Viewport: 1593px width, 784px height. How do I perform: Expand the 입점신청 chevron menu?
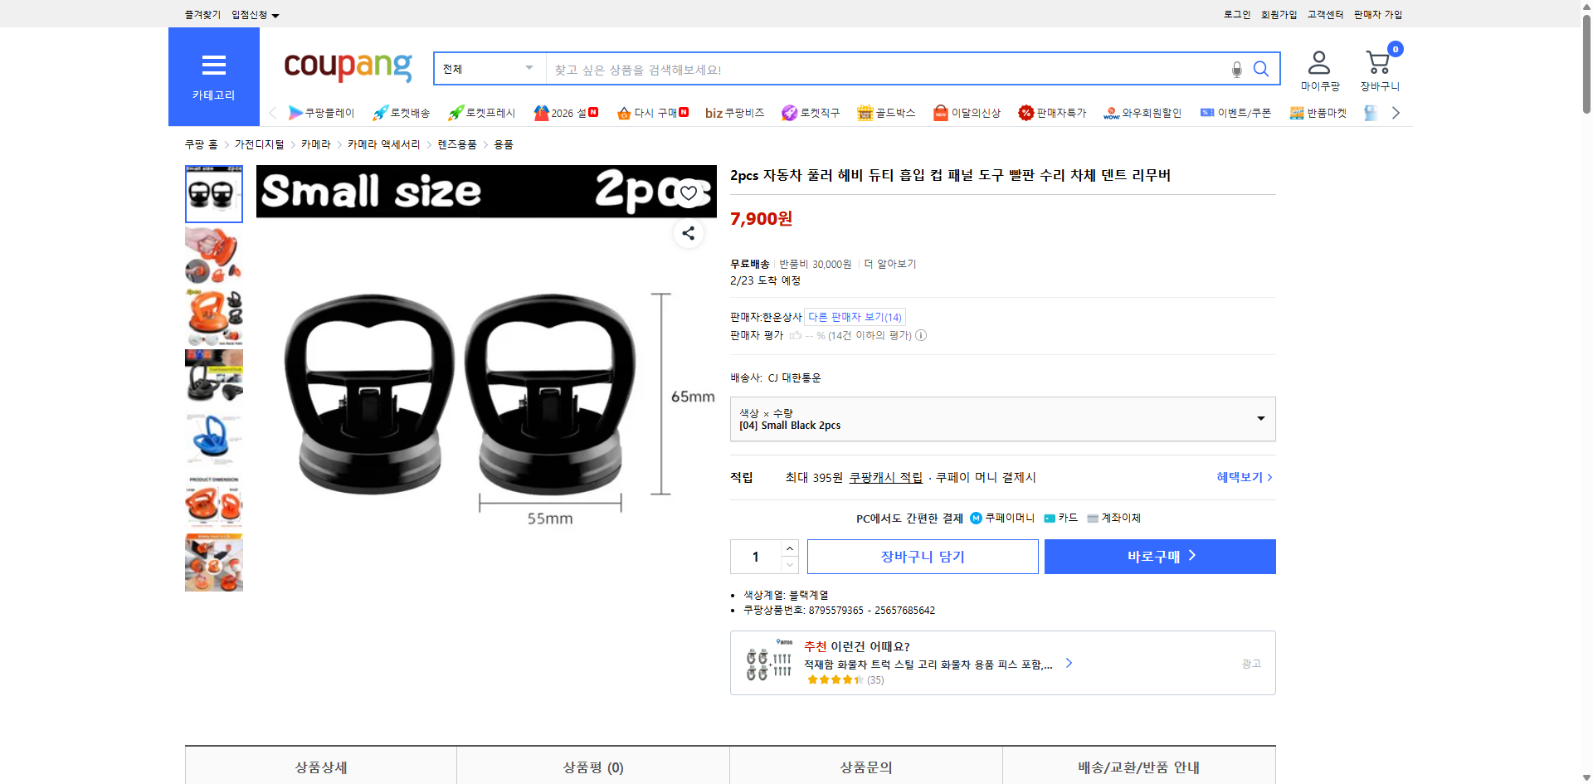pyautogui.click(x=276, y=14)
